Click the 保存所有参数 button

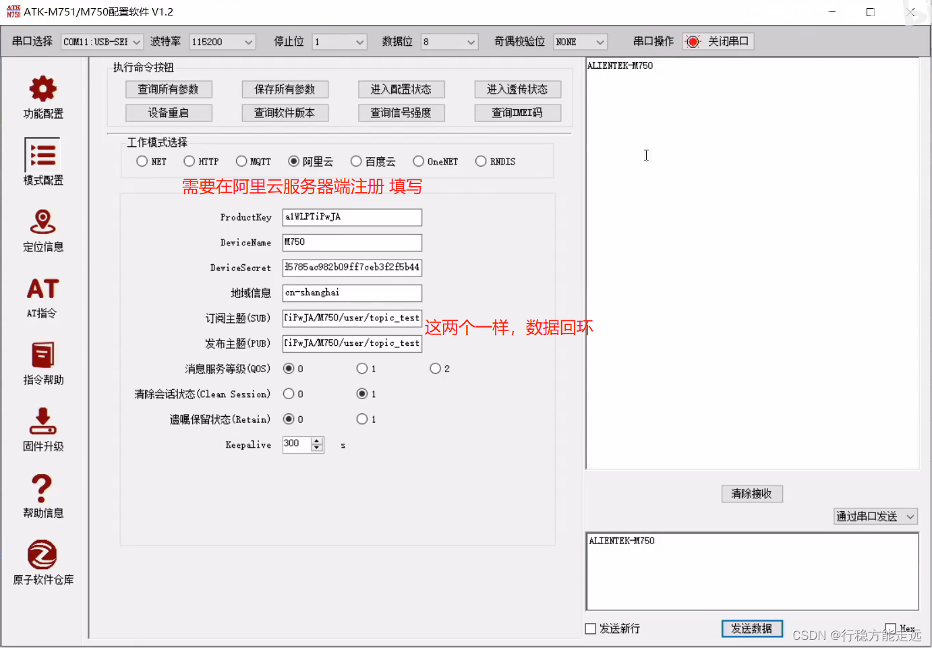[285, 89]
